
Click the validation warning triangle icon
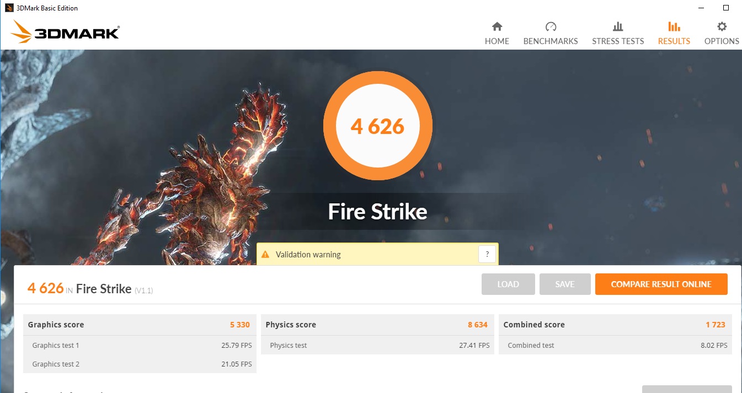(x=265, y=255)
